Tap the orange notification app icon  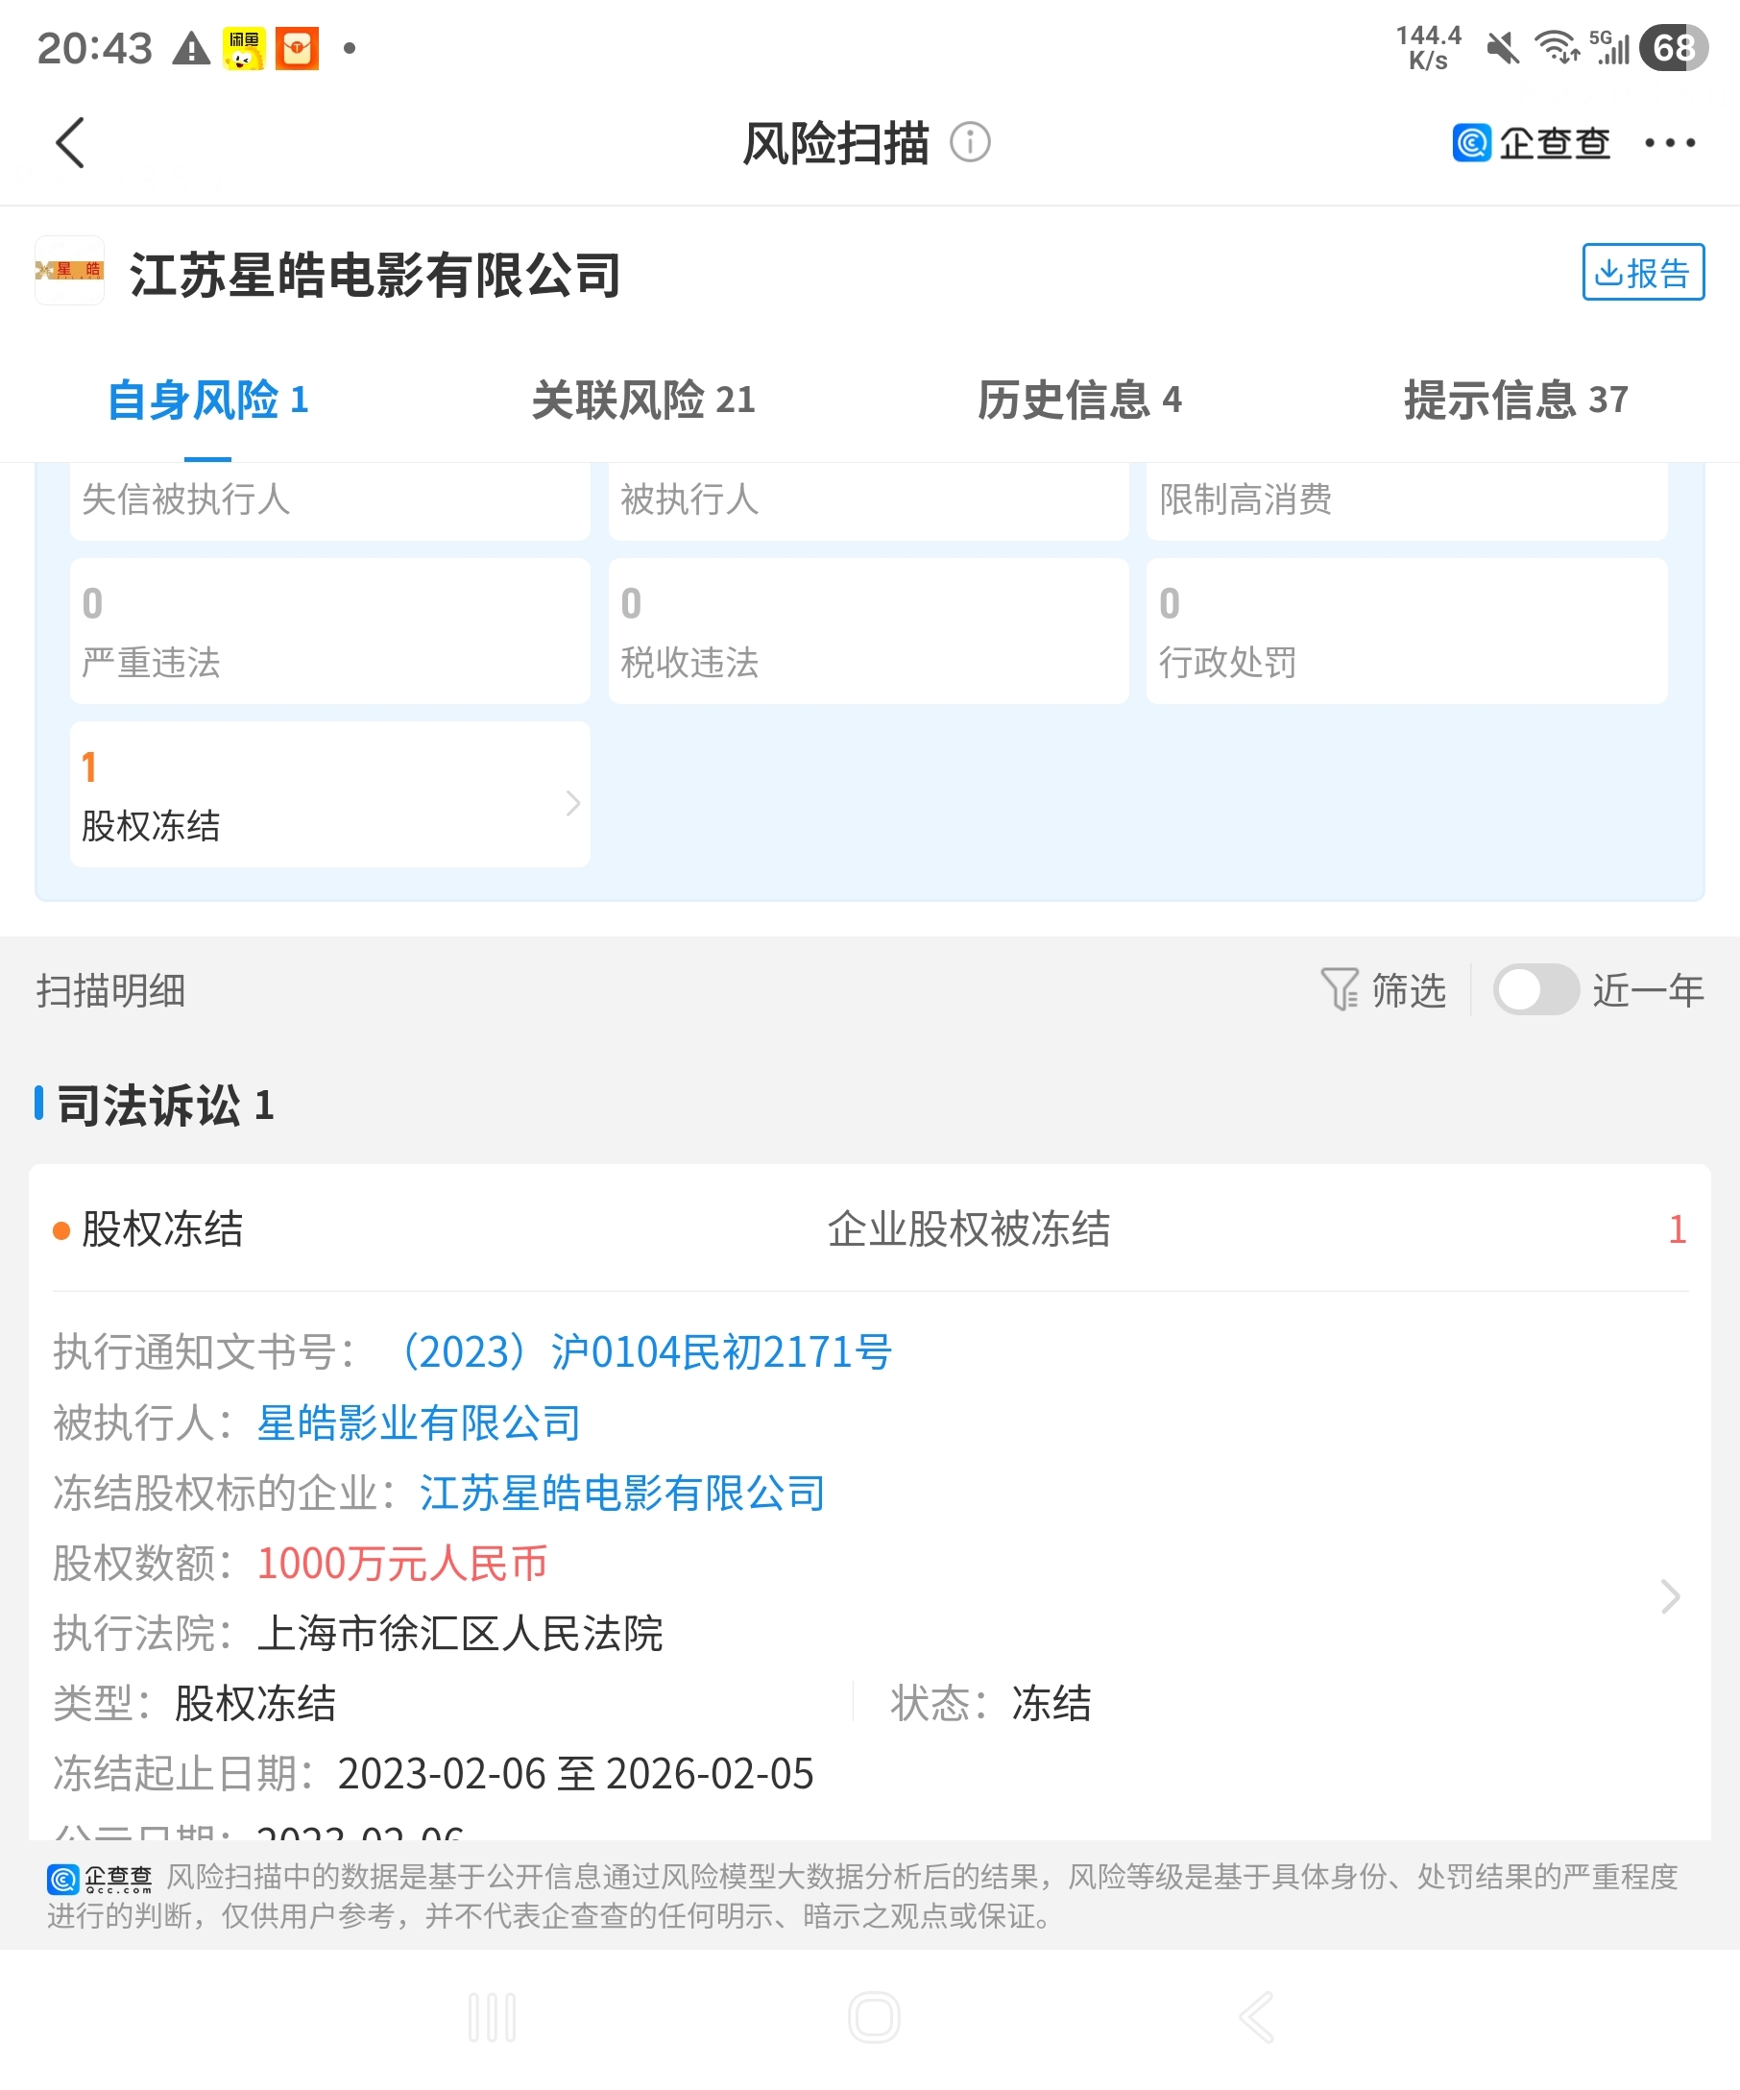297,48
